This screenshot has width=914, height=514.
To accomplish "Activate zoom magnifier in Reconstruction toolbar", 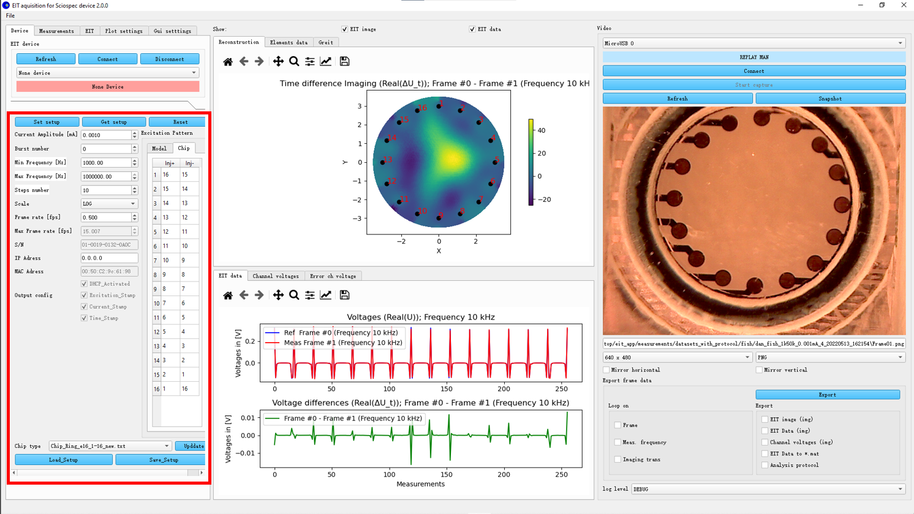I will tap(294, 61).
